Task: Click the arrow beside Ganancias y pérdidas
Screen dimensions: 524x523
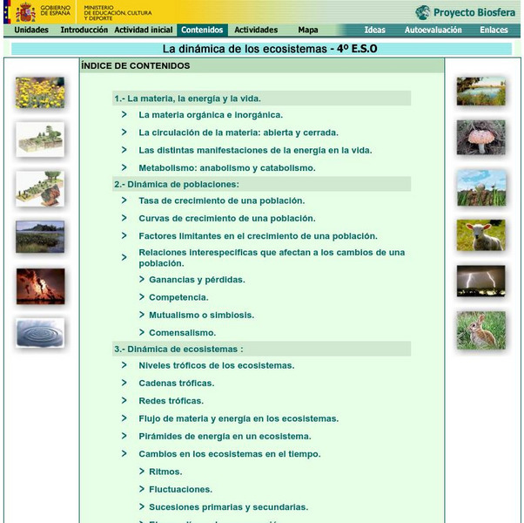Action: coord(142,279)
